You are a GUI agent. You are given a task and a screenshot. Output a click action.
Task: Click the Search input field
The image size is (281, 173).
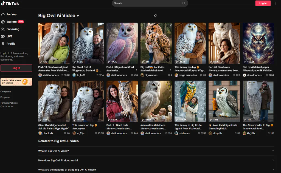pyautogui.click(x=146, y=3)
